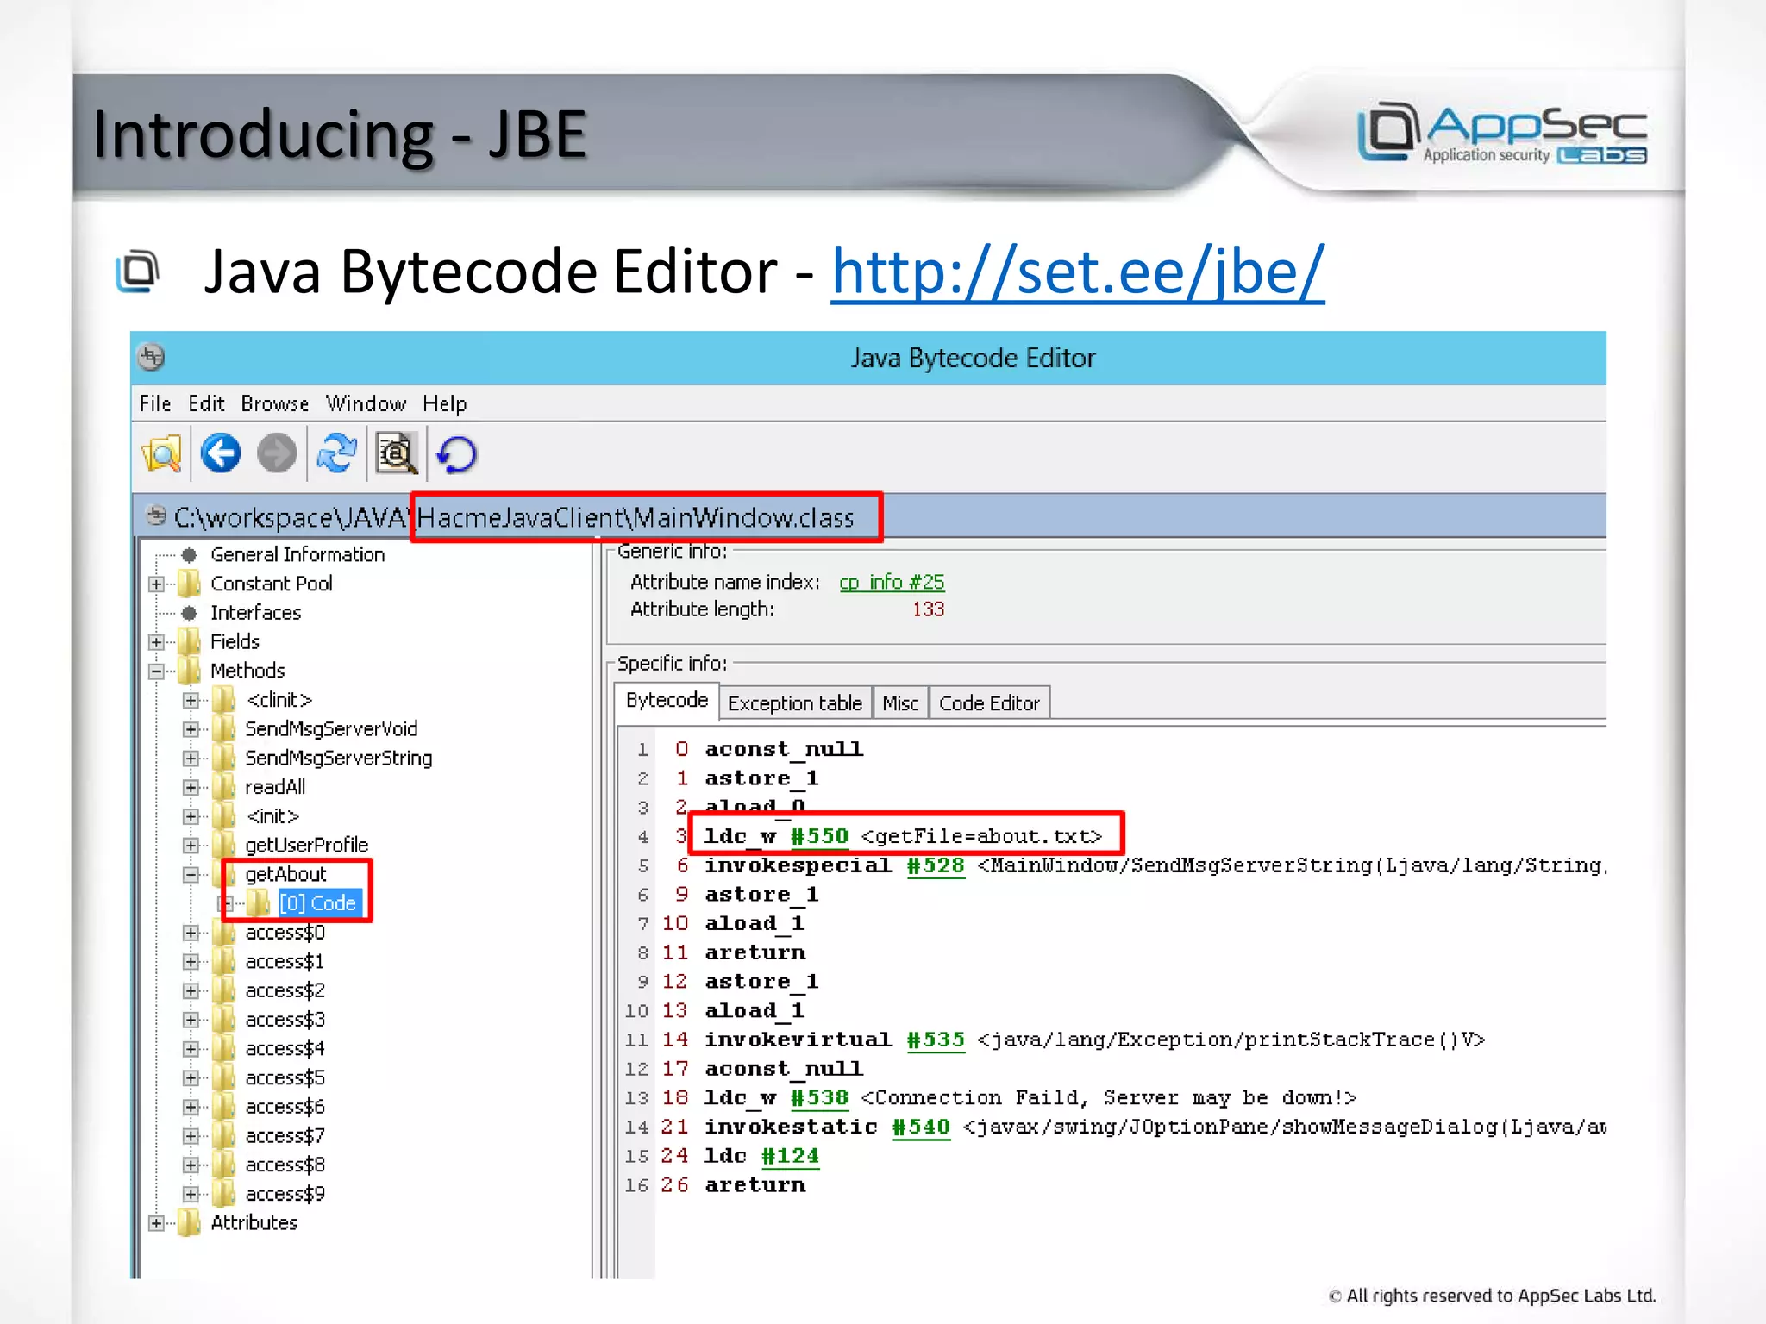Screen dimensions: 1766x1324
Task: Click the Interfaces bullet icon
Action: coord(190,613)
